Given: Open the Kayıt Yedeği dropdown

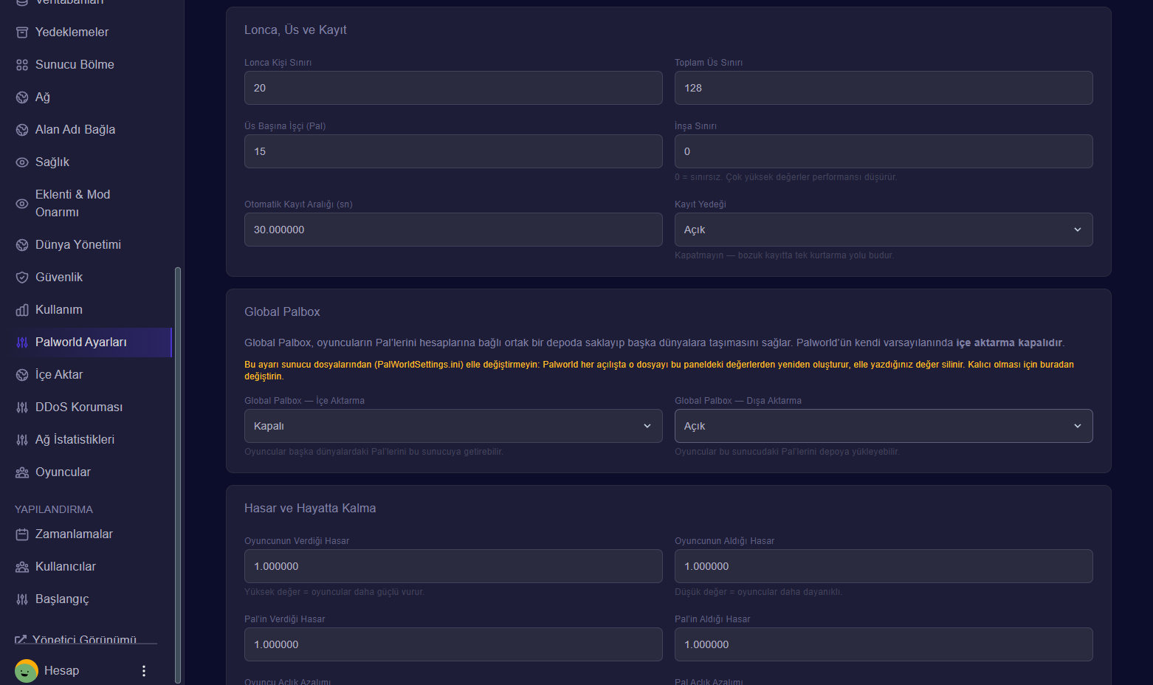Looking at the screenshot, I should pyautogui.click(x=884, y=230).
